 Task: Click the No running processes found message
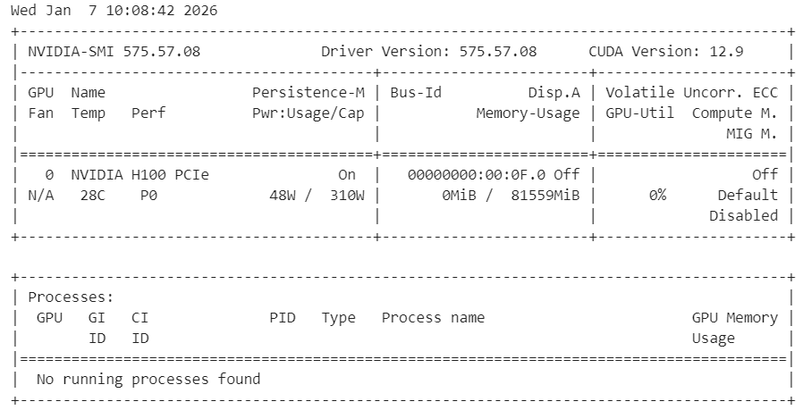click(x=148, y=379)
